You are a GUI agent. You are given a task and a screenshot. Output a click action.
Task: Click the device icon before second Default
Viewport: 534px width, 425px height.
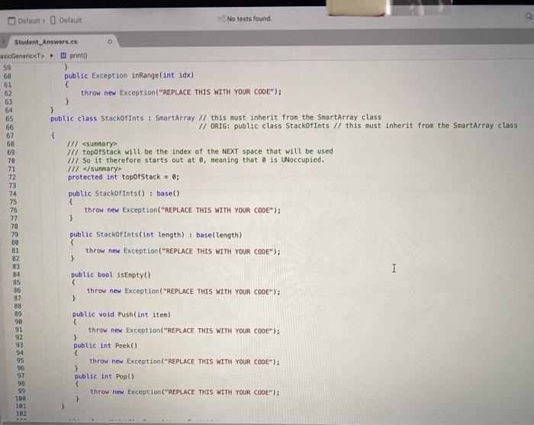[x=53, y=20]
